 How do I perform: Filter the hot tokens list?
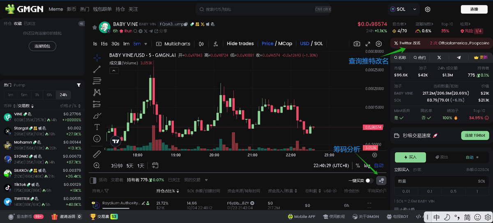click(x=79, y=85)
